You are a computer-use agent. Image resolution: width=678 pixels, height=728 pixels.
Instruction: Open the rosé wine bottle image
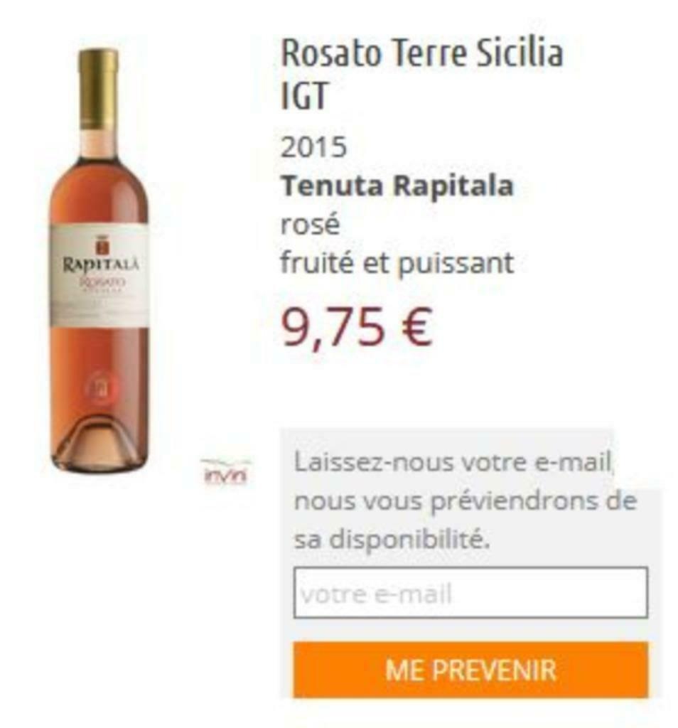pos(99,259)
